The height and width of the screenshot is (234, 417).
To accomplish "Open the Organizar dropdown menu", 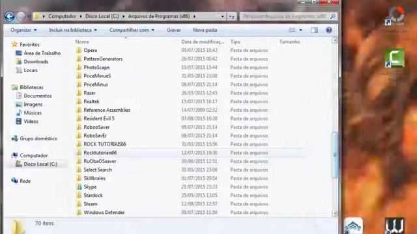I will [x=23, y=30].
